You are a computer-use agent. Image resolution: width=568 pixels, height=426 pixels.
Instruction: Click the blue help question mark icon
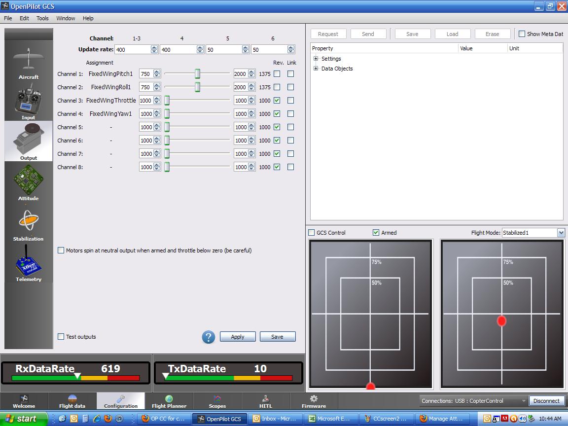coord(209,337)
